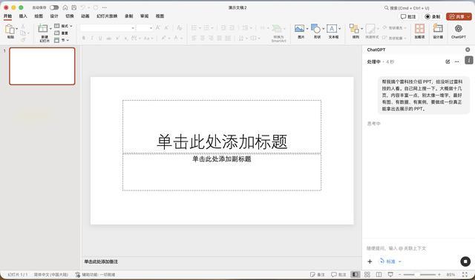Insert a picture with 图片 icon
This screenshot has height=280, width=475.
pyautogui.click(x=299, y=29)
